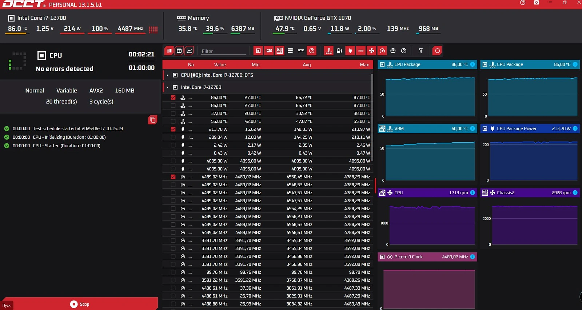Sort table by the Na column header
The height and width of the screenshot is (310, 582).
191,65
